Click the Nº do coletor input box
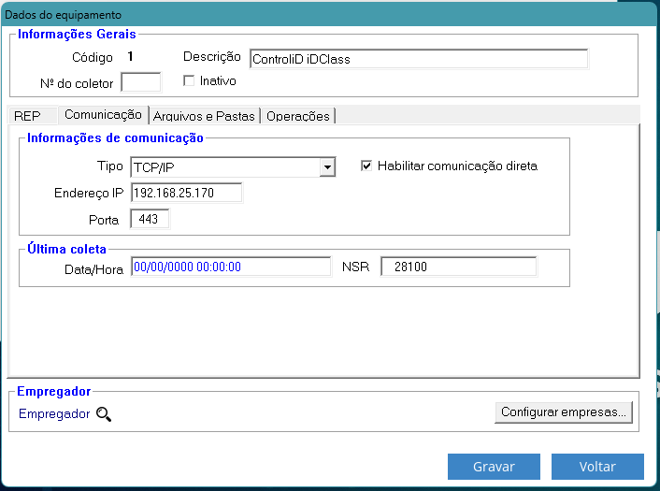Viewport: 660px width, 491px height. (x=140, y=82)
